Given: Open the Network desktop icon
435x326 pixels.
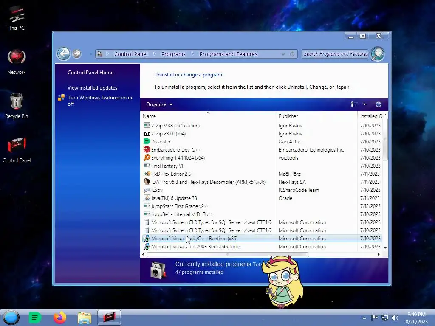Looking at the screenshot, I should (17, 62).
